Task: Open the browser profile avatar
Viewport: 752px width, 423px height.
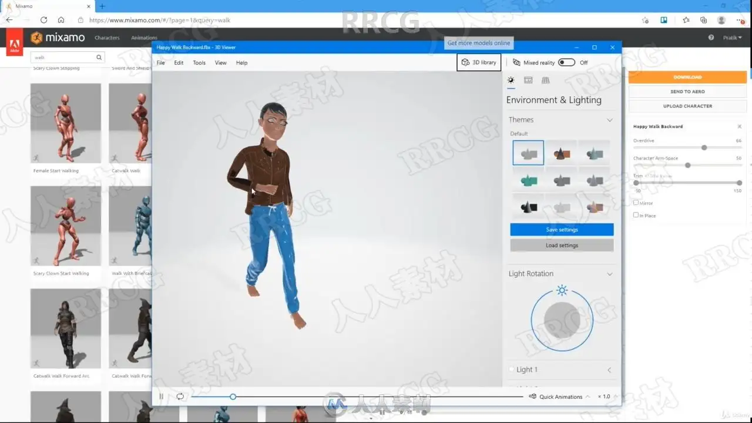Action: click(721, 20)
